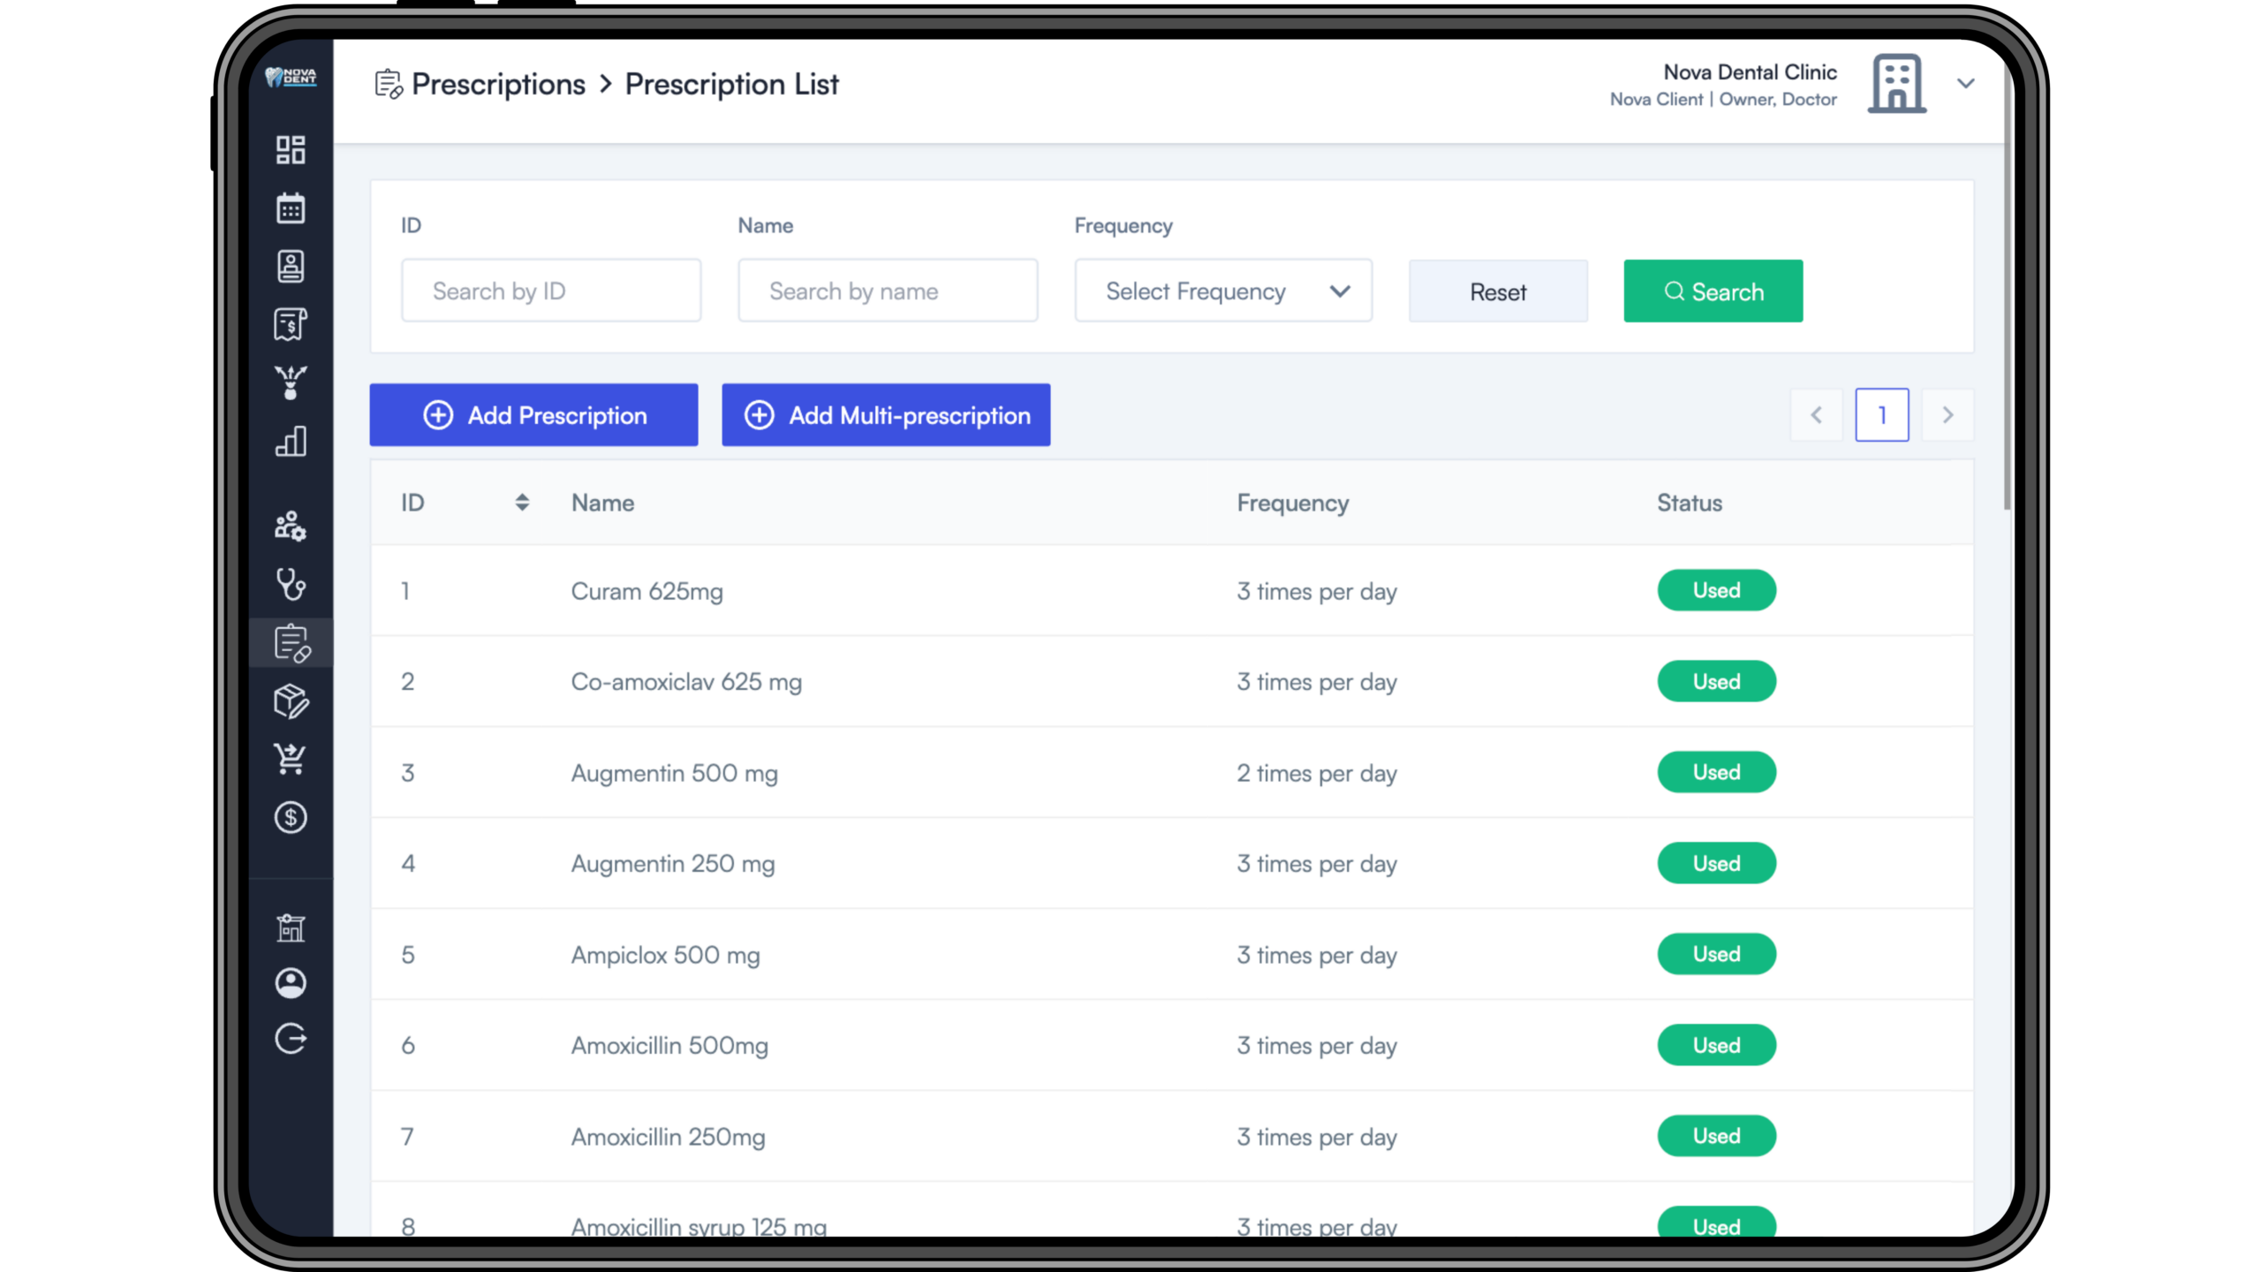
Task: Open the patient records sidebar icon
Action: pos(291,266)
